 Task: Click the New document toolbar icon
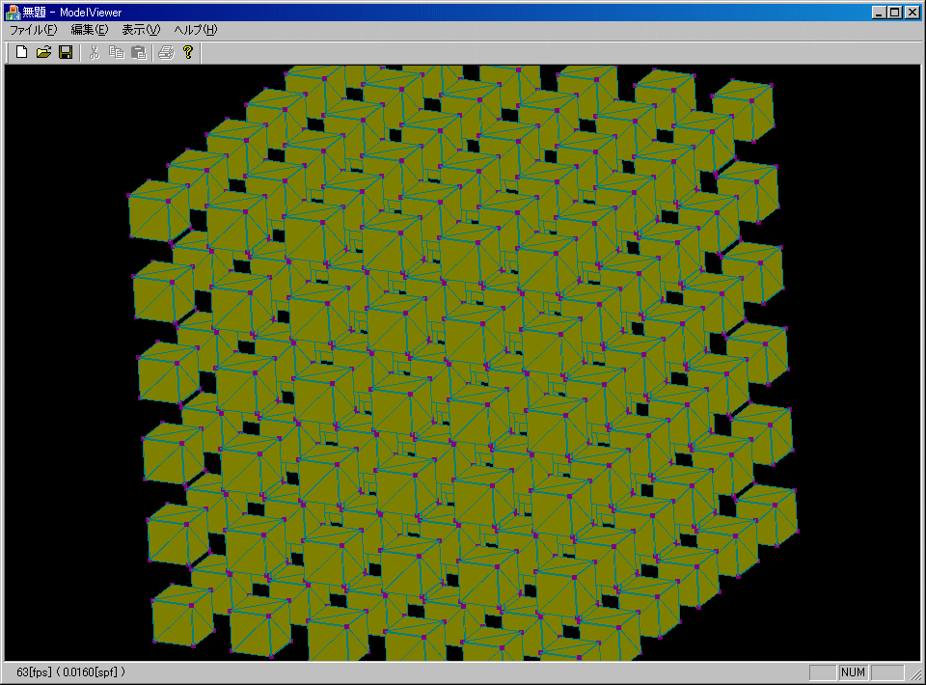click(x=22, y=52)
